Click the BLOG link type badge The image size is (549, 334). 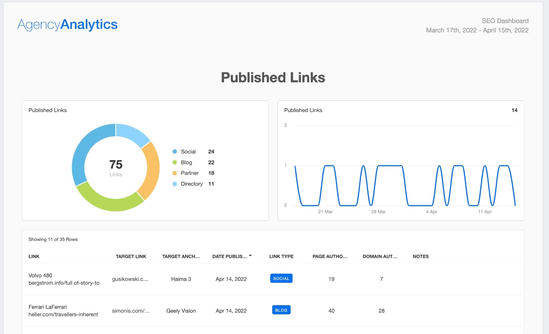click(x=281, y=310)
